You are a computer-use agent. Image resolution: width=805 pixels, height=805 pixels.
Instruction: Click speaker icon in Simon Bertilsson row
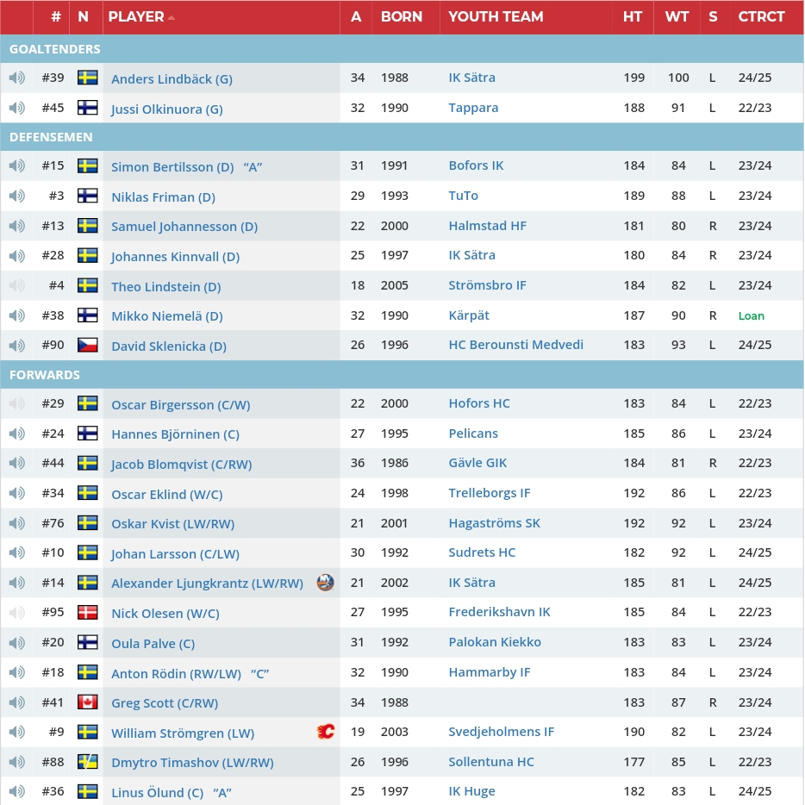pyautogui.click(x=17, y=166)
